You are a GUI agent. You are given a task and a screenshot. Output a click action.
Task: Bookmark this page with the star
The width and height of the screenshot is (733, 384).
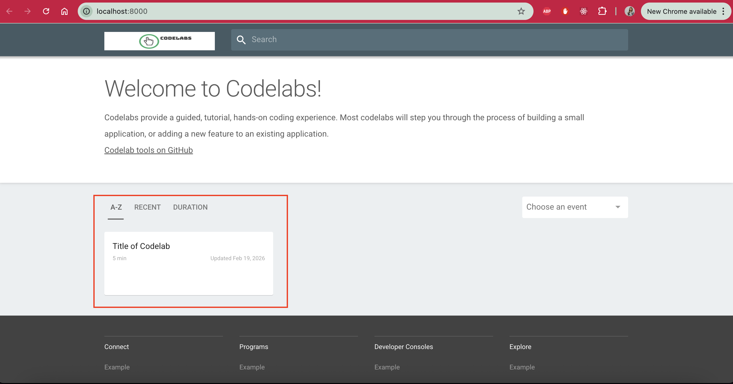pyautogui.click(x=521, y=11)
